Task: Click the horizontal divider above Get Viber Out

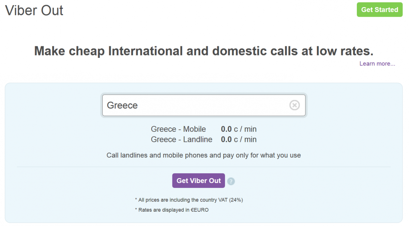Action: click(204, 167)
